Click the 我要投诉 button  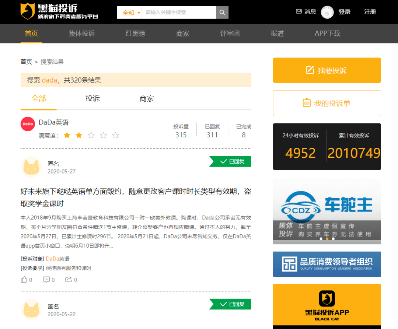point(327,70)
